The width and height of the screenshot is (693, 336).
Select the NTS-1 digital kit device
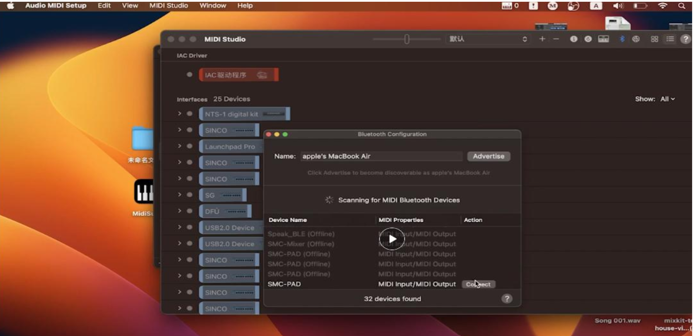244,114
